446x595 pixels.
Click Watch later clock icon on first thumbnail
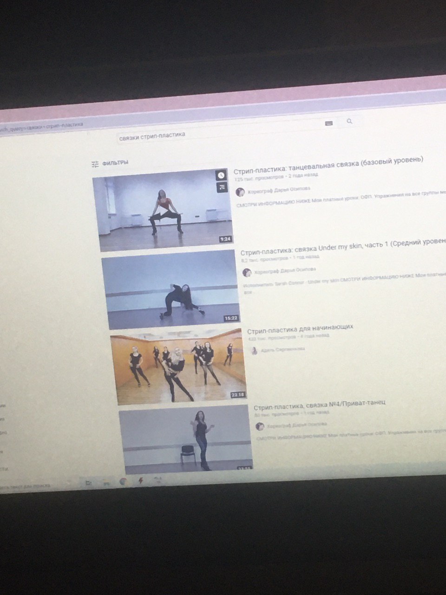click(x=221, y=175)
